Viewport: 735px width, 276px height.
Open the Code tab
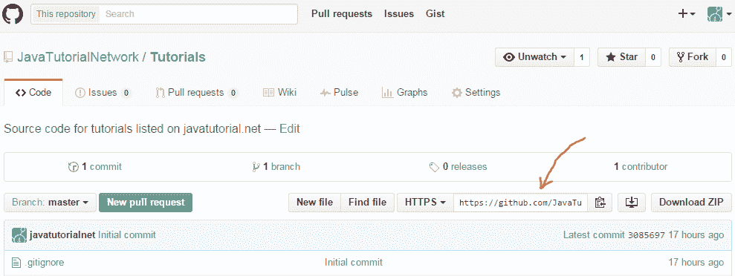33,93
